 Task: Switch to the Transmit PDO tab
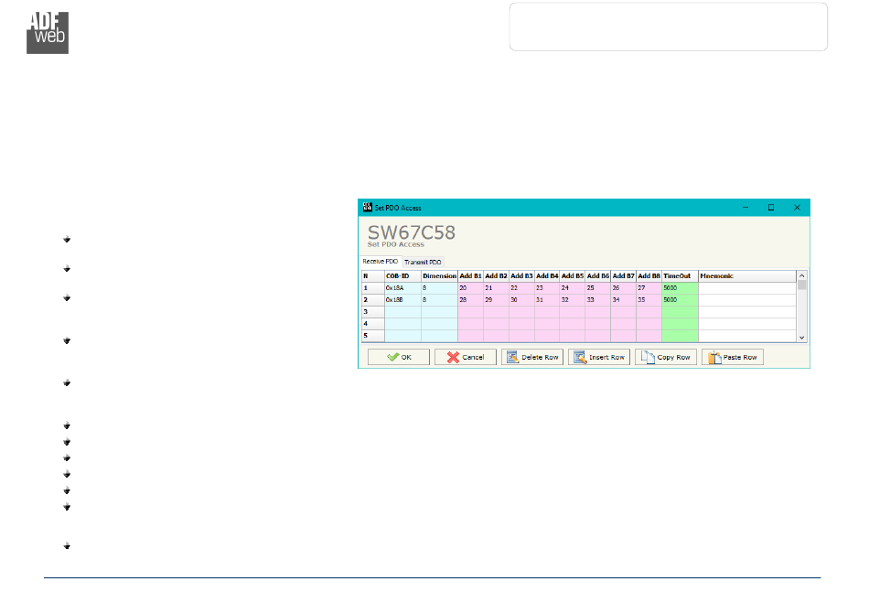point(423,262)
